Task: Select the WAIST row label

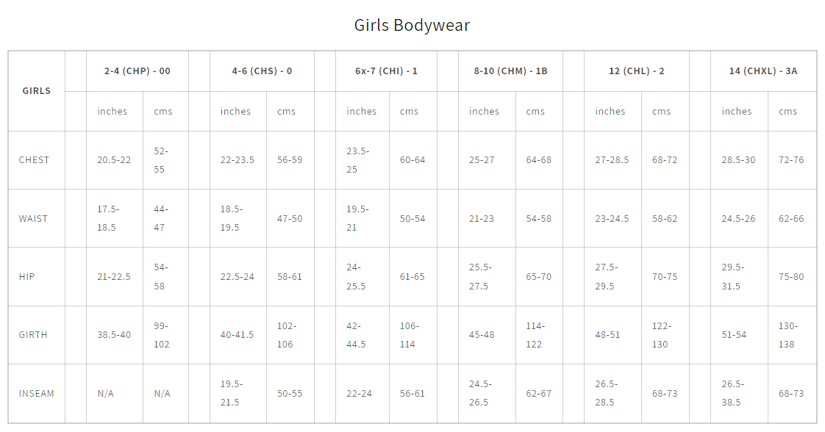Action: click(33, 218)
